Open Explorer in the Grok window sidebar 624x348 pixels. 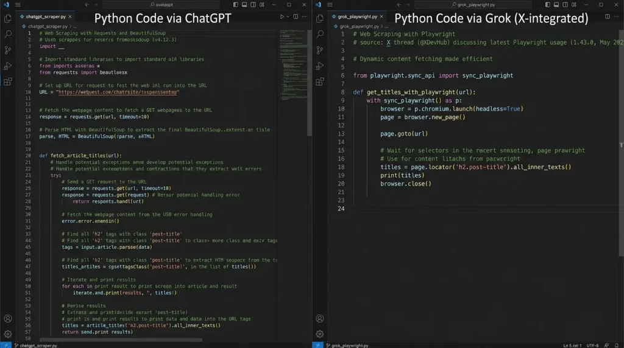tap(319, 19)
